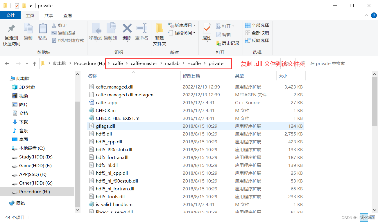Click the chevron after caffe-master in path

pos(161,64)
